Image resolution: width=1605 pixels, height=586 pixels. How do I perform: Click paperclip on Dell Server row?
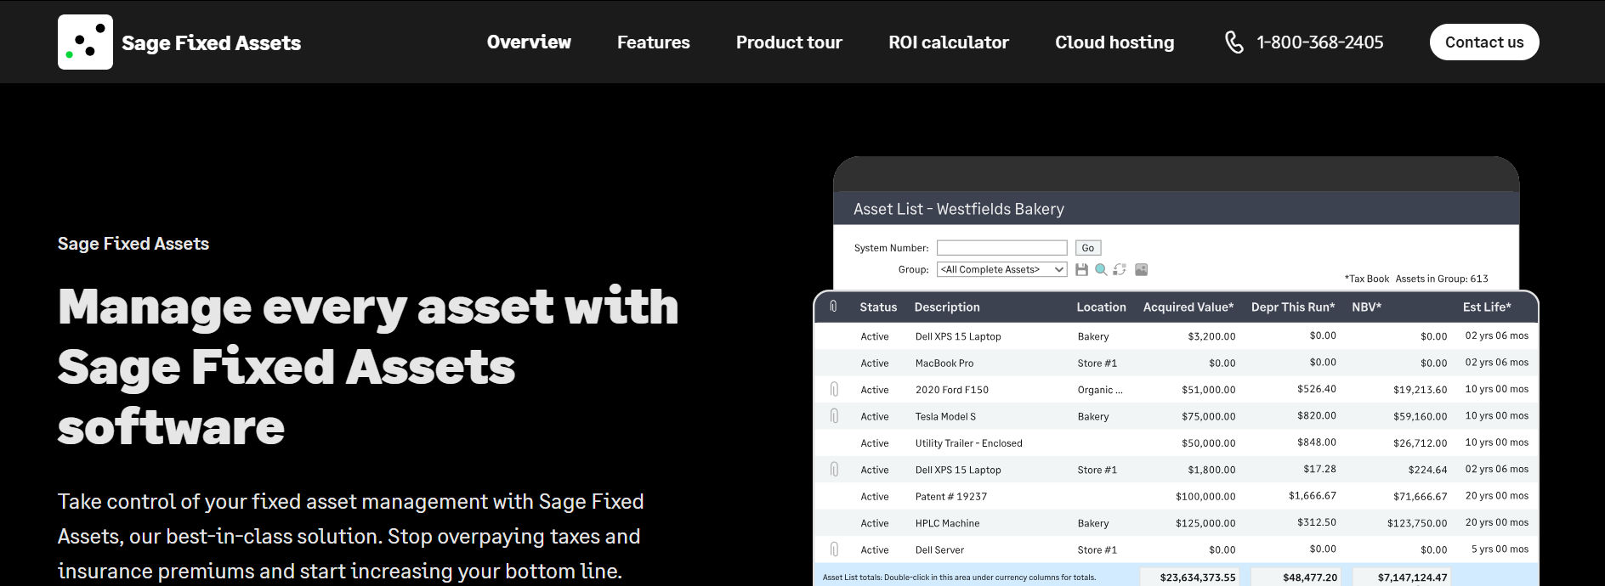point(834,549)
